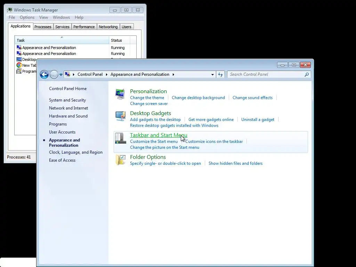Screen dimensions: 356x267
Task: Open Taskbar and Start Menu heading link
Action: tap(159, 135)
